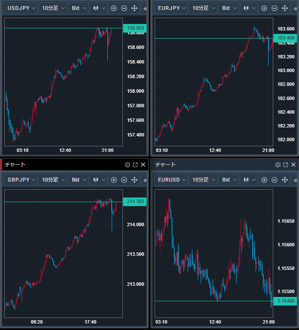Screen dimensions: 299x330
Task: Zoom out on the USDJPY chart
Action: tap(124, 8)
